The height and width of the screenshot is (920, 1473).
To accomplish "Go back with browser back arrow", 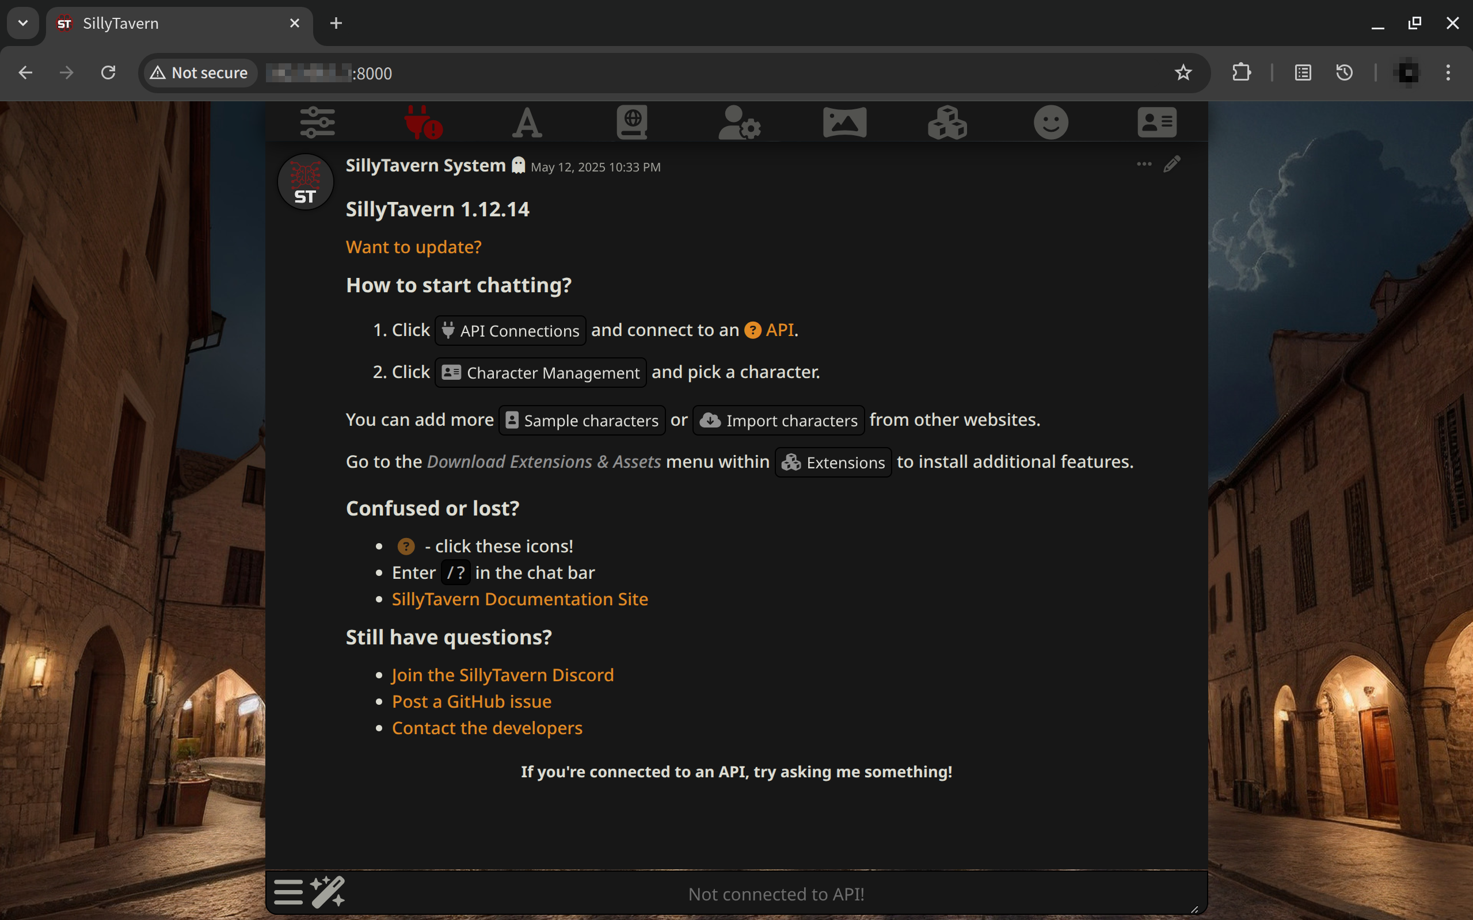I will point(25,73).
